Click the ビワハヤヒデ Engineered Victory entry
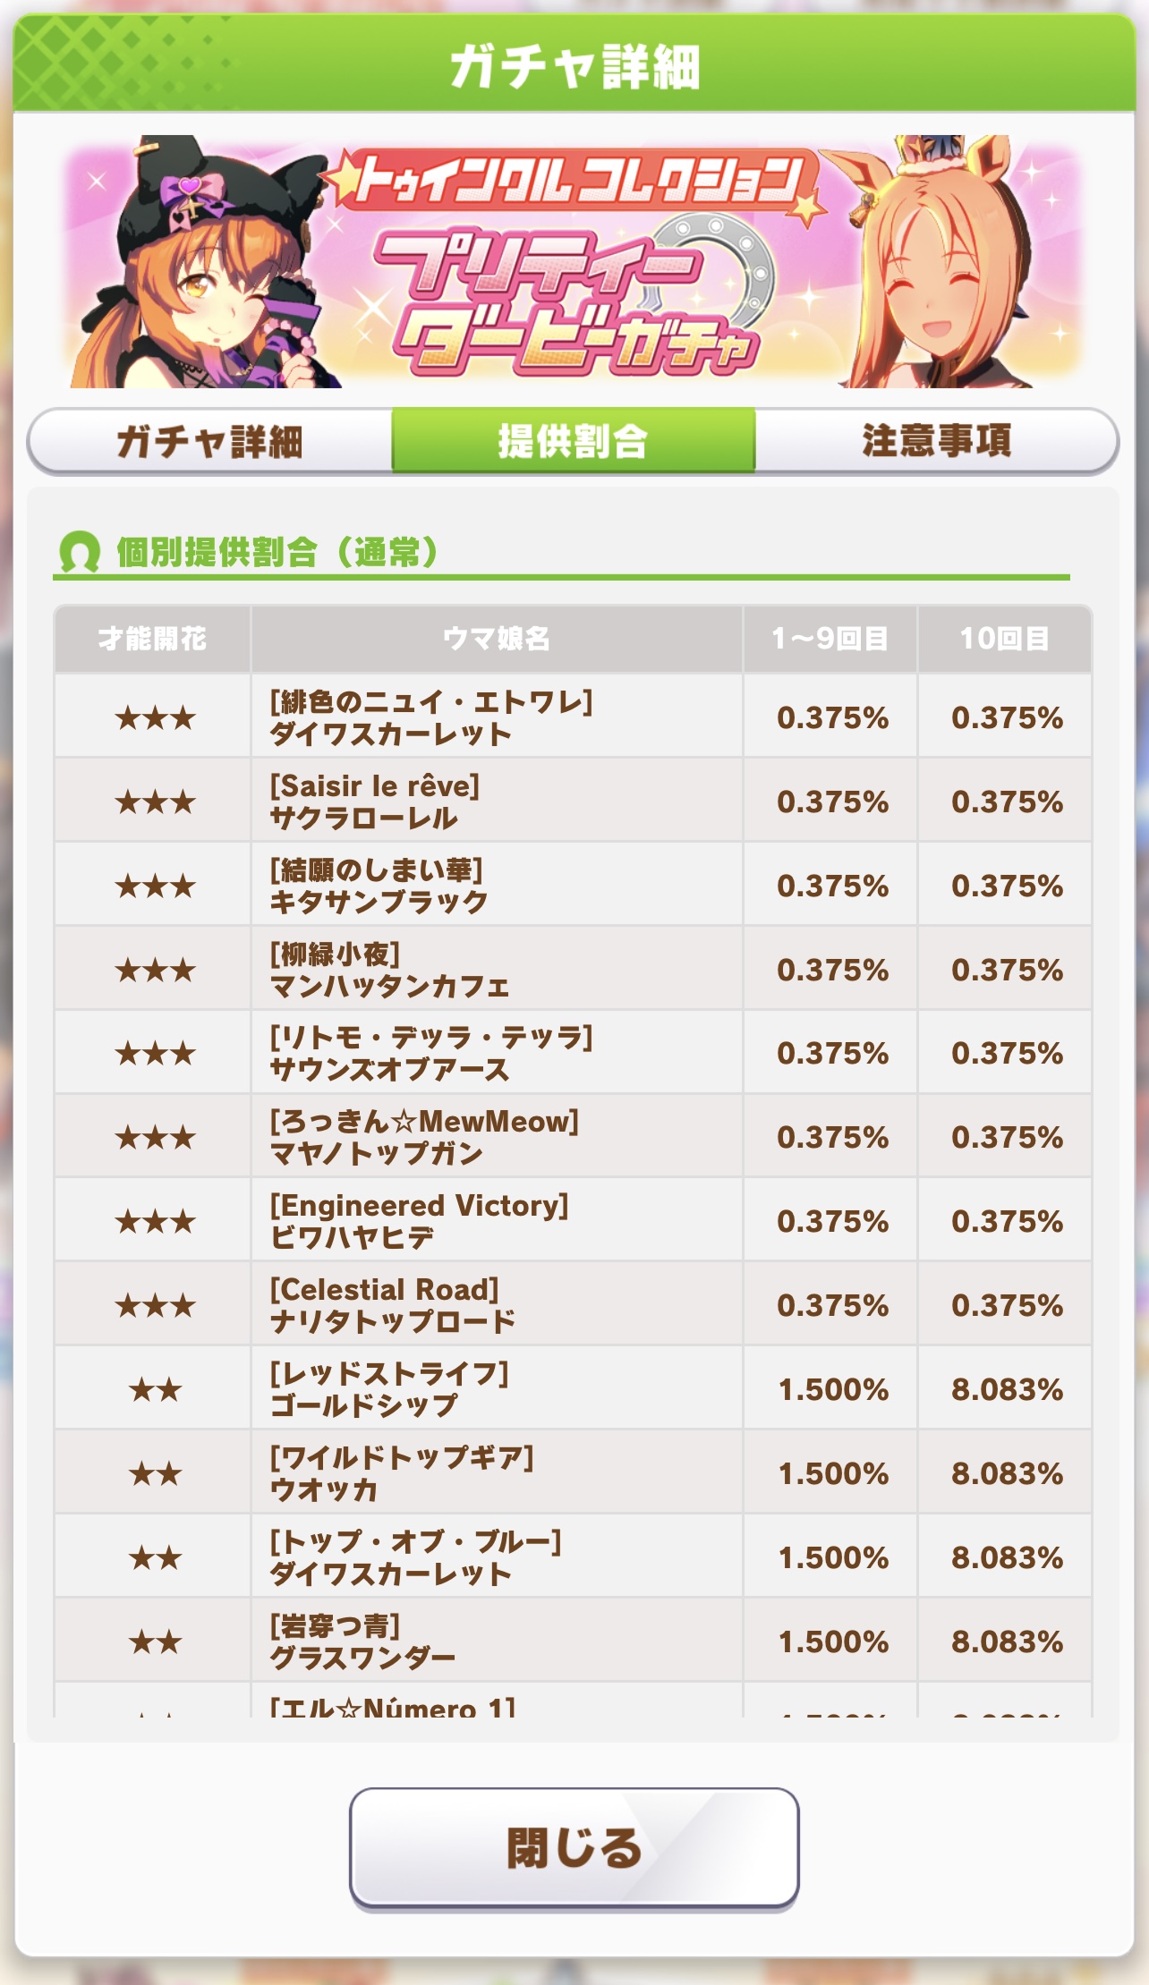The image size is (1149, 1985). (419, 1221)
